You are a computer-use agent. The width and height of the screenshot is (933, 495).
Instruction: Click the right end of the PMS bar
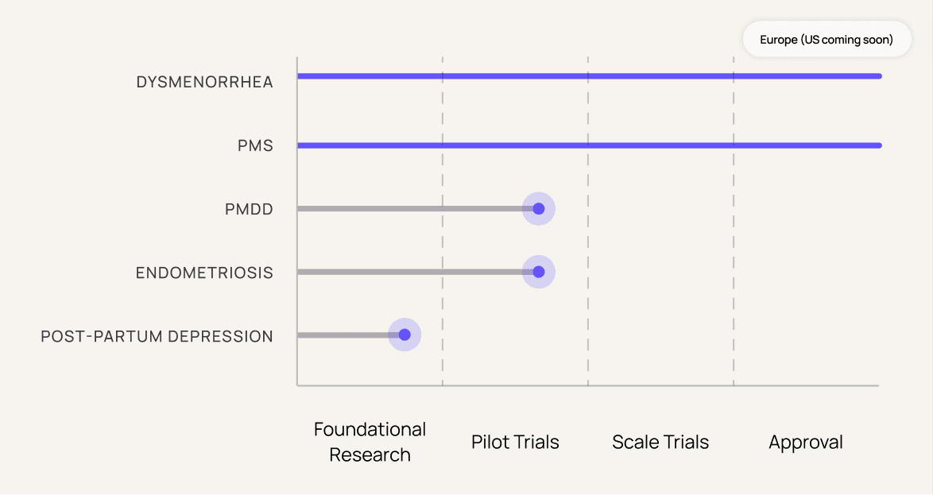[878, 145]
